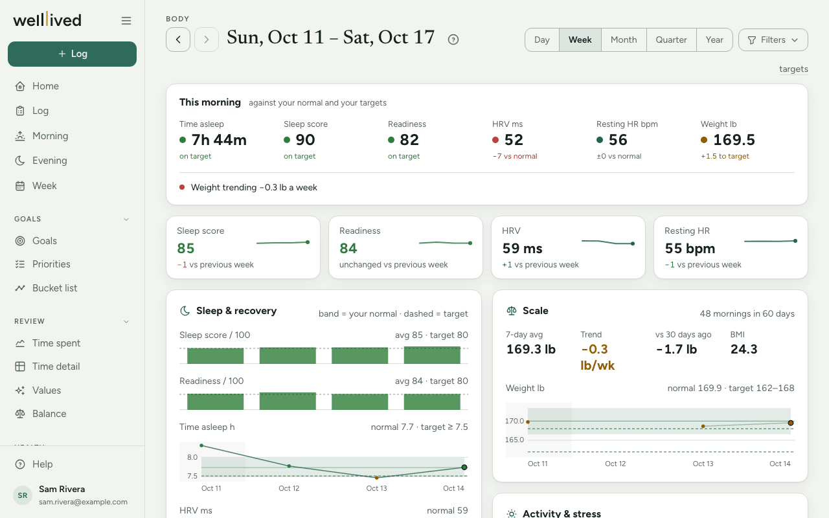Open the Sleep score 85 summary card
This screenshot has height=518, width=829.
[243, 247]
